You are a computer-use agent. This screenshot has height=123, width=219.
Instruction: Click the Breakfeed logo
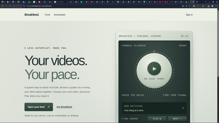click(32, 15)
